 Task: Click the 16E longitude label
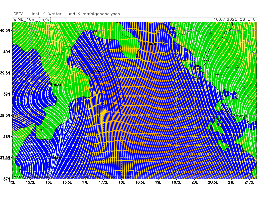click(49, 182)
